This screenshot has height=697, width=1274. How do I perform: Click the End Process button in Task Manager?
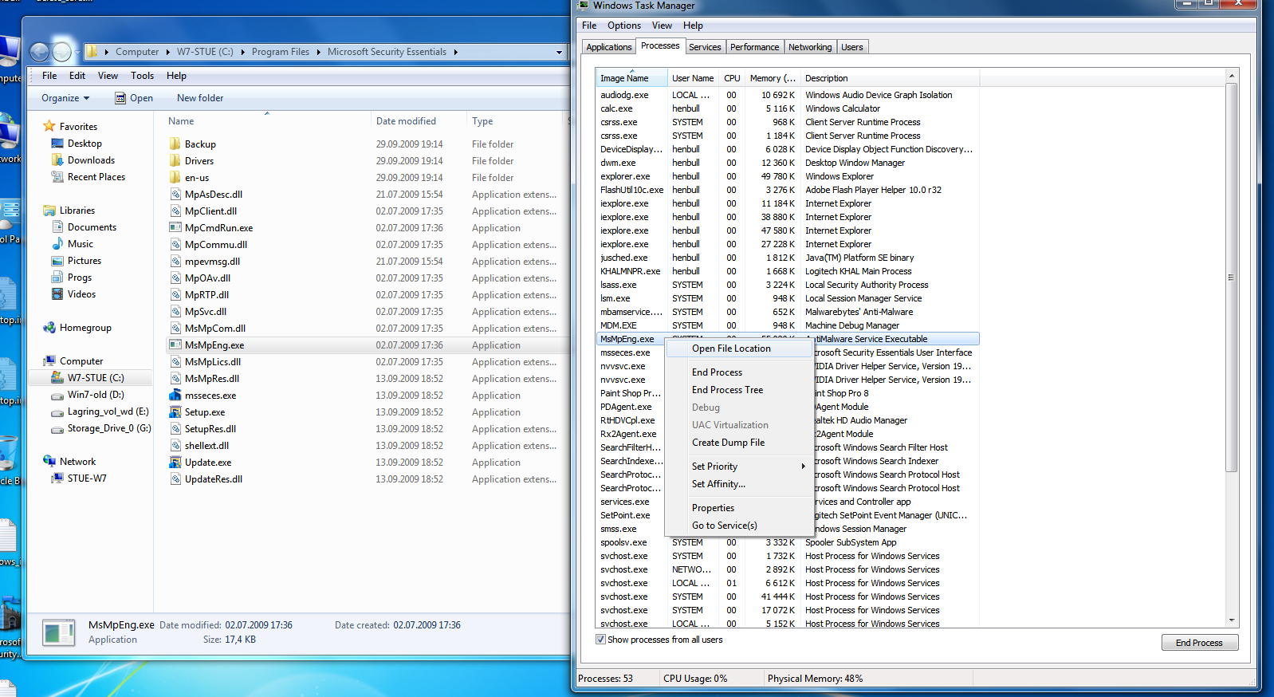1199,643
